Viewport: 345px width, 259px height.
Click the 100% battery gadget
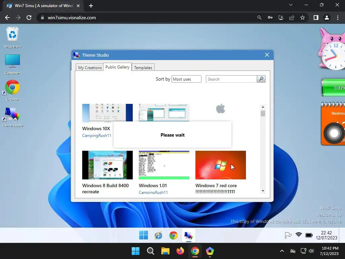click(x=333, y=88)
